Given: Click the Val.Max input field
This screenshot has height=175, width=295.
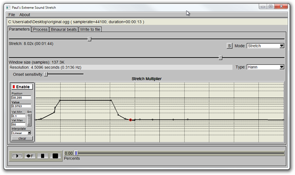Looking at the screenshot, I should tap(18, 125).
